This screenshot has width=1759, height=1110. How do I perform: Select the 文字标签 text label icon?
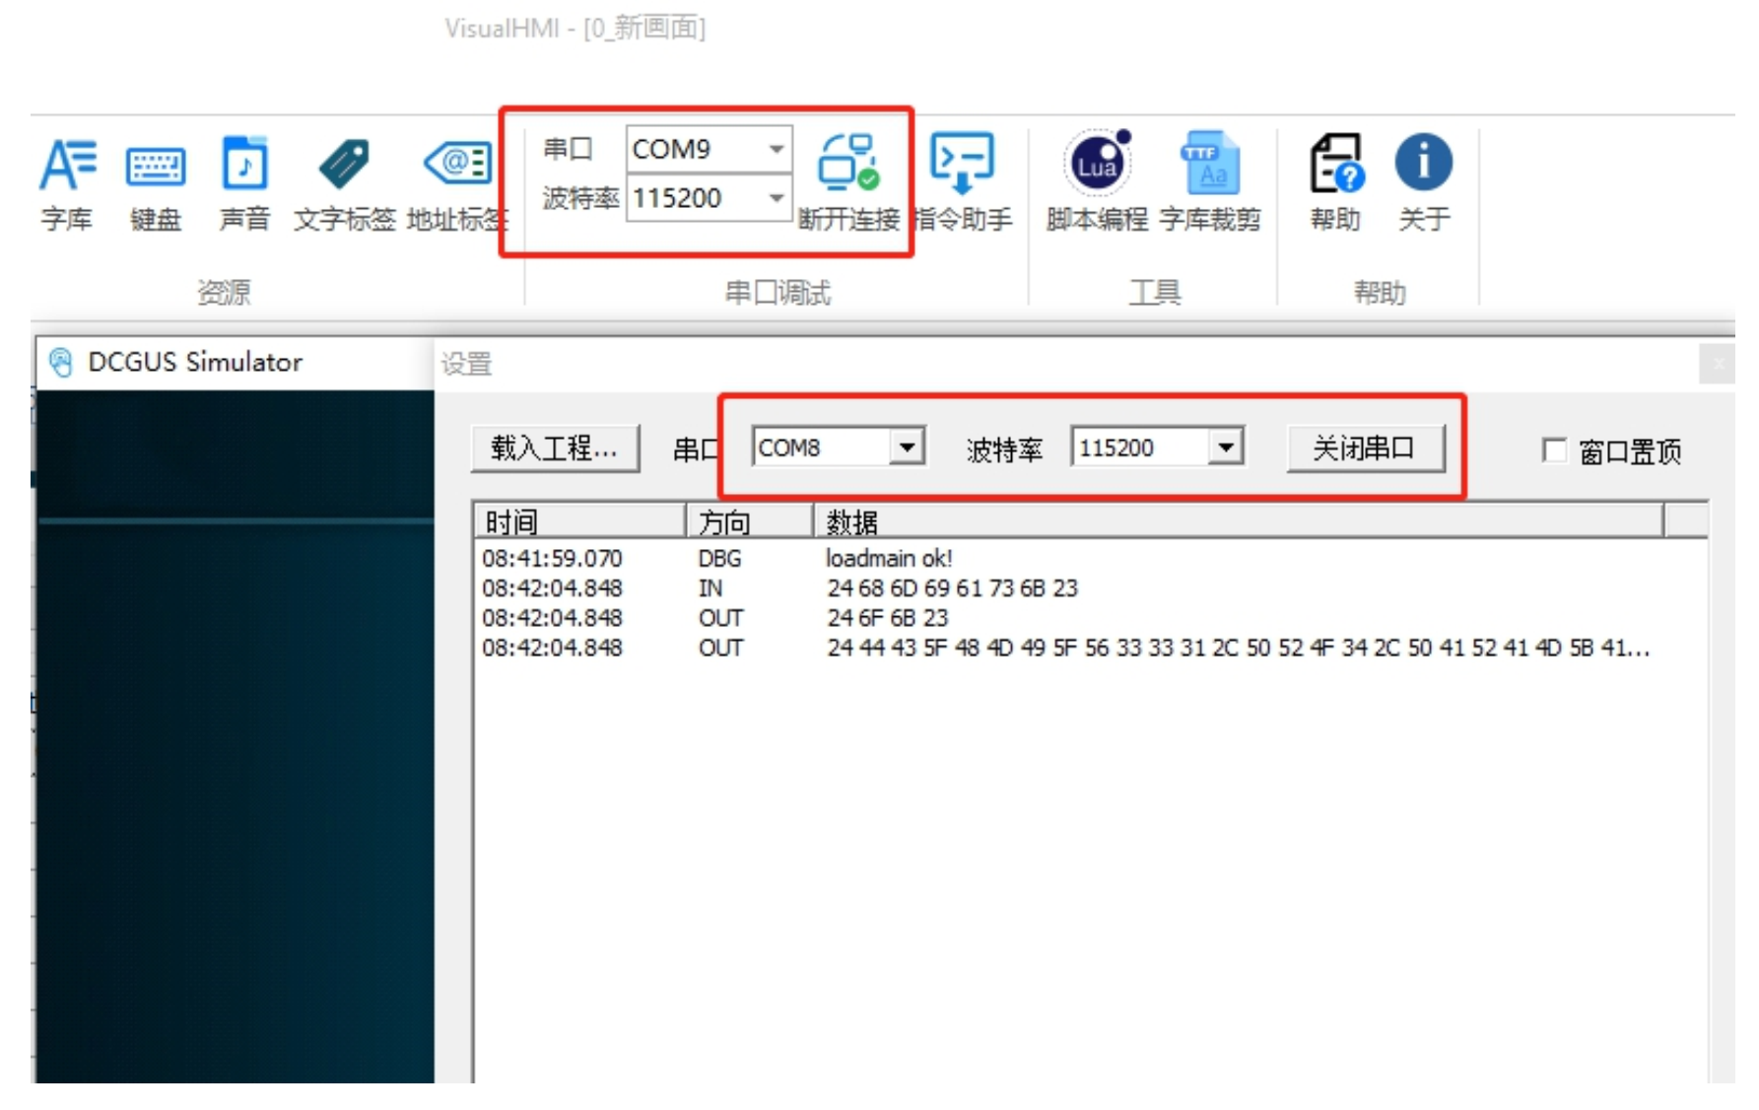click(344, 182)
